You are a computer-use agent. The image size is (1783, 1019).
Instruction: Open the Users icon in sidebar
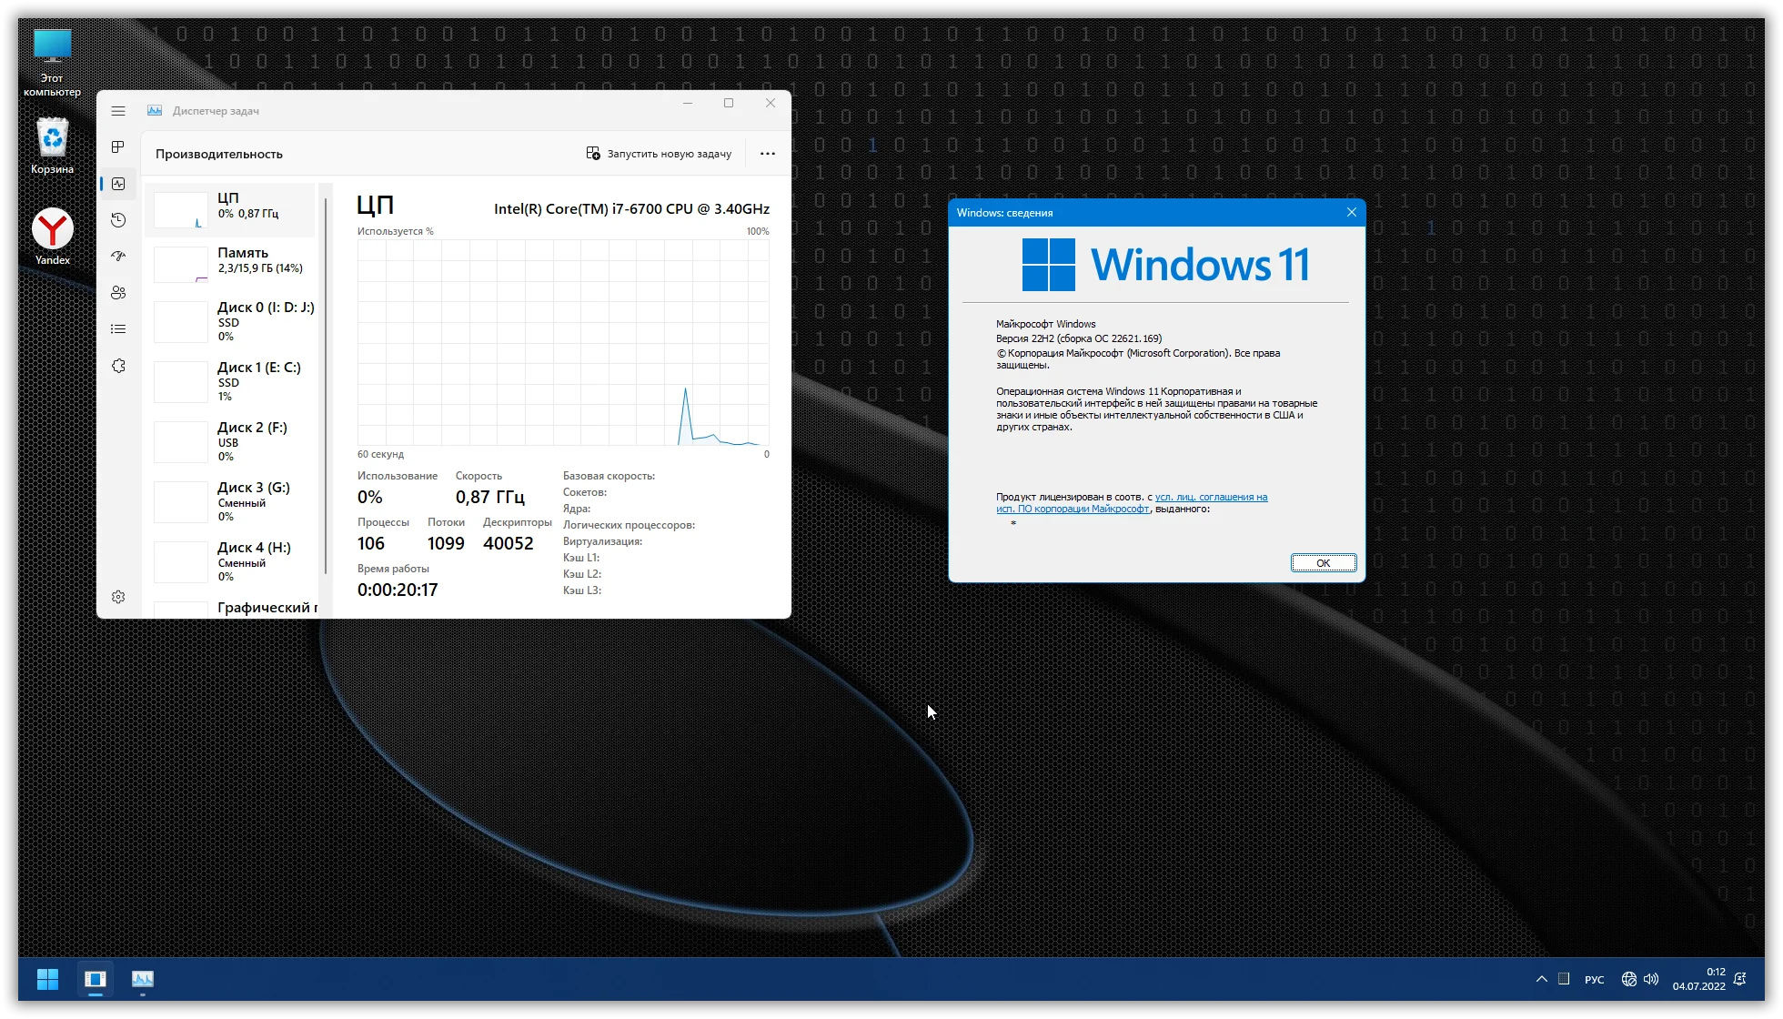tap(118, 293)
